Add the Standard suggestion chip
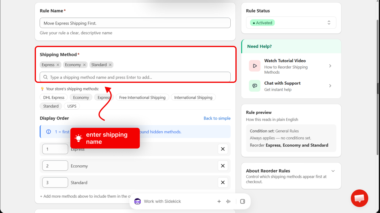The height and width of the screenshot is (213, 380). tap(51, 106)
